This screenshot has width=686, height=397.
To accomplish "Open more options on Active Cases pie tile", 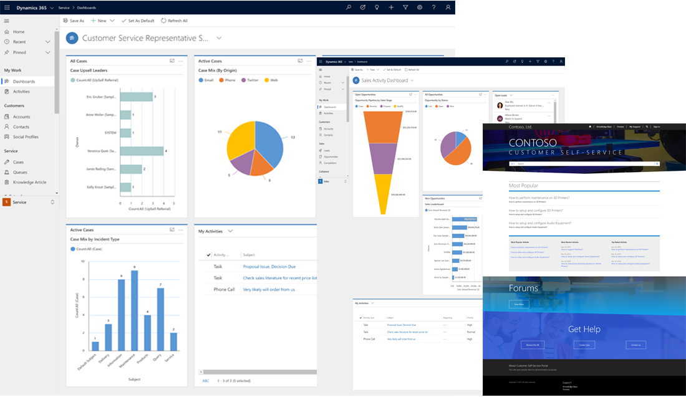I will pyautogui.click(x=309, y=61).
